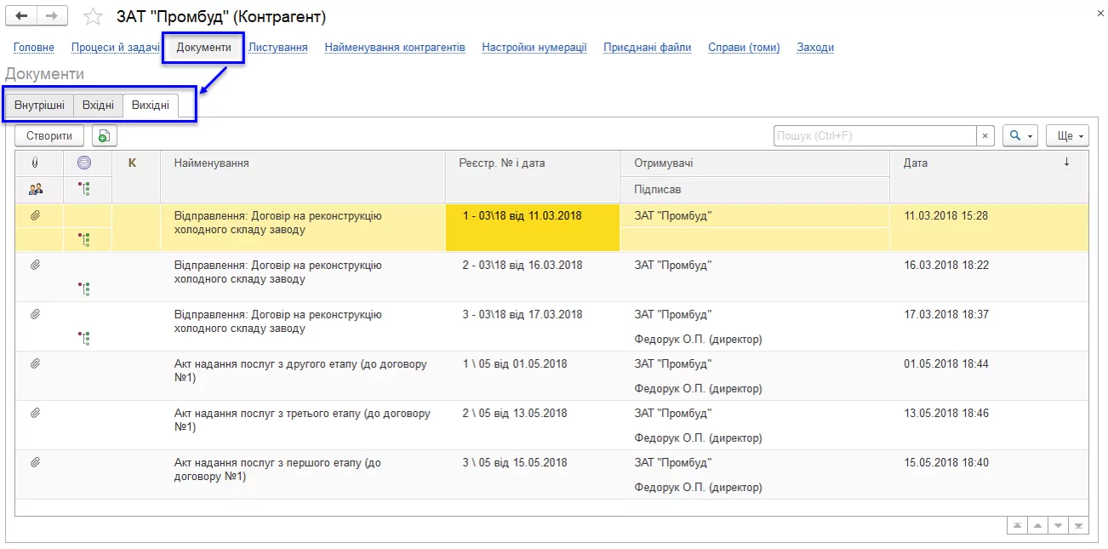Open the search magnifier dropdown
1108x549 pixels.
point(1019,136)
